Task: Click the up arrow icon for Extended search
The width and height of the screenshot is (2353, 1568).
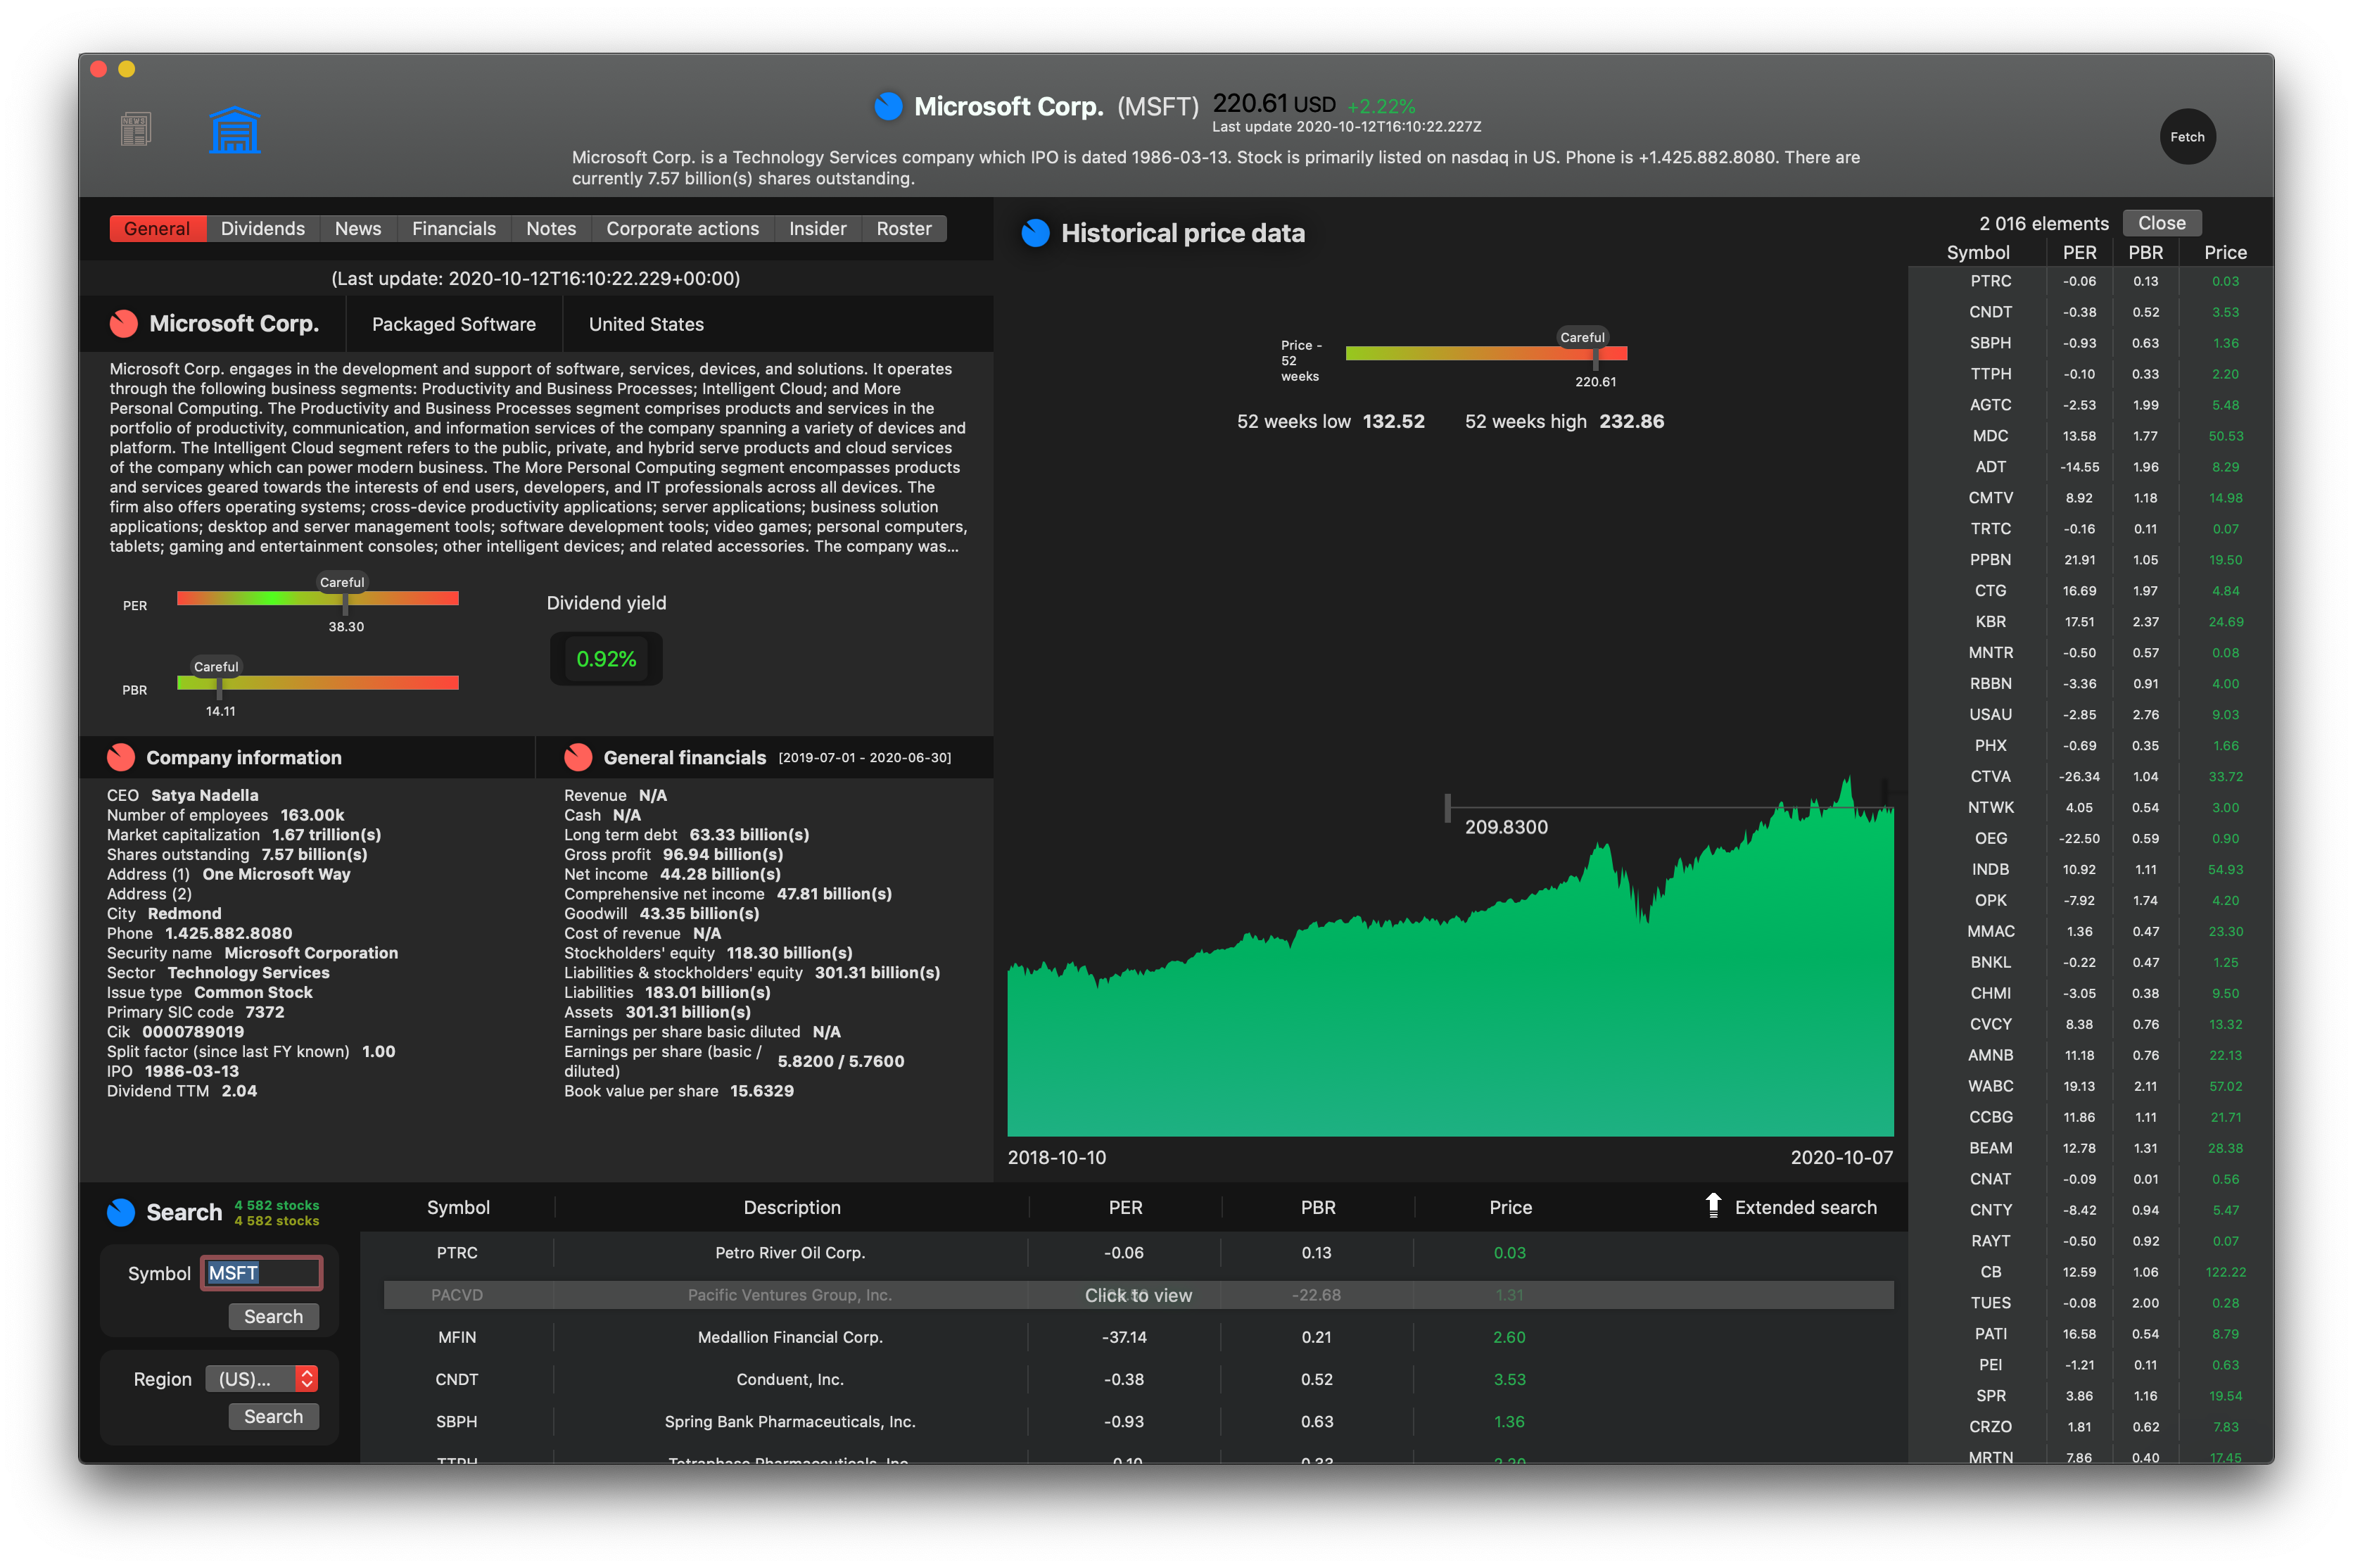Action: point(1713,1206)
